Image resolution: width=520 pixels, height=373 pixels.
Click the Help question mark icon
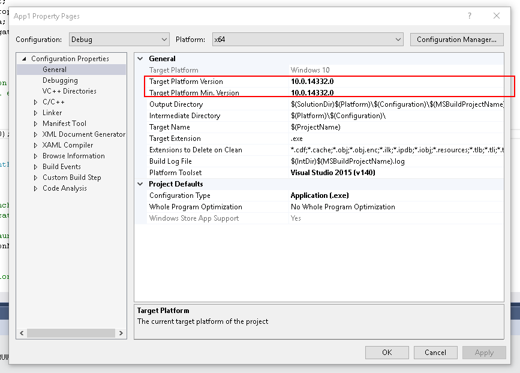[470, 16]
